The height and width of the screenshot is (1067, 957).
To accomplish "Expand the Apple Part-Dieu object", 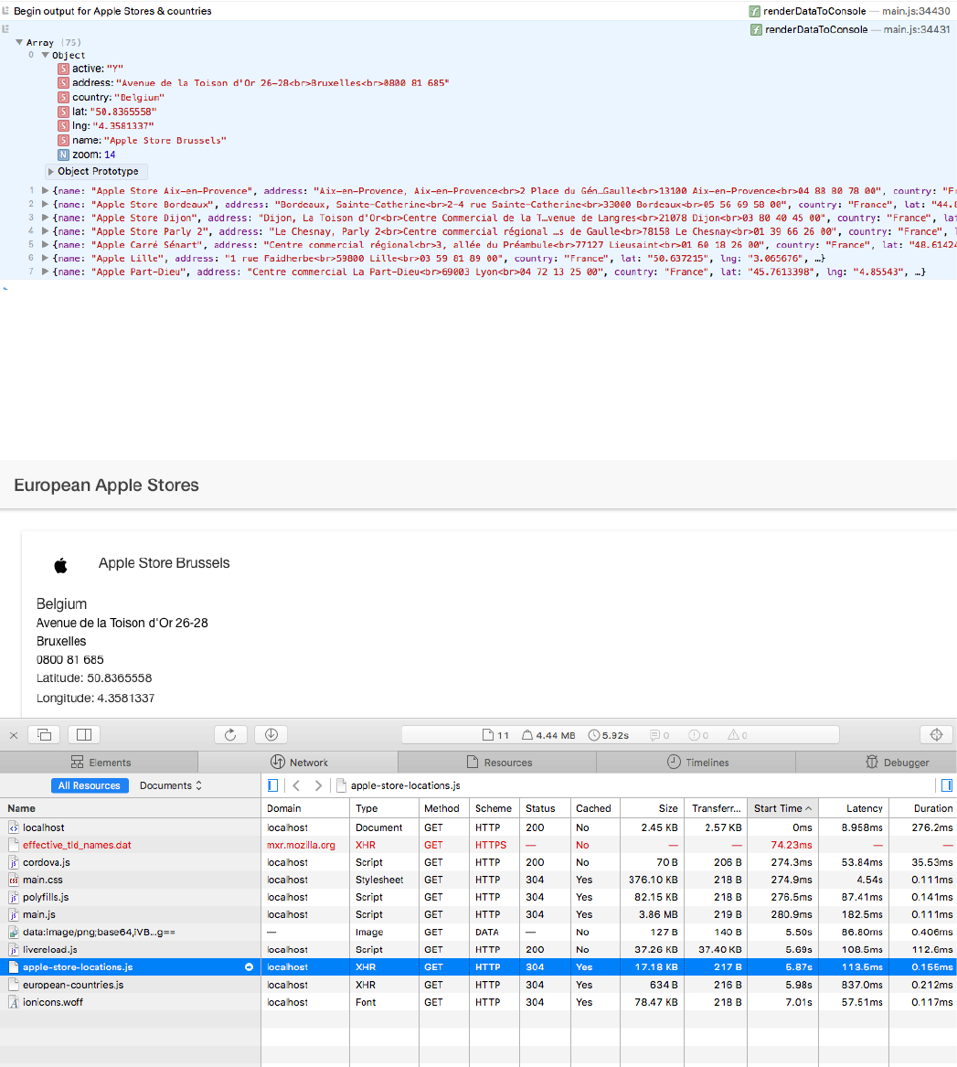I will 45,272.
